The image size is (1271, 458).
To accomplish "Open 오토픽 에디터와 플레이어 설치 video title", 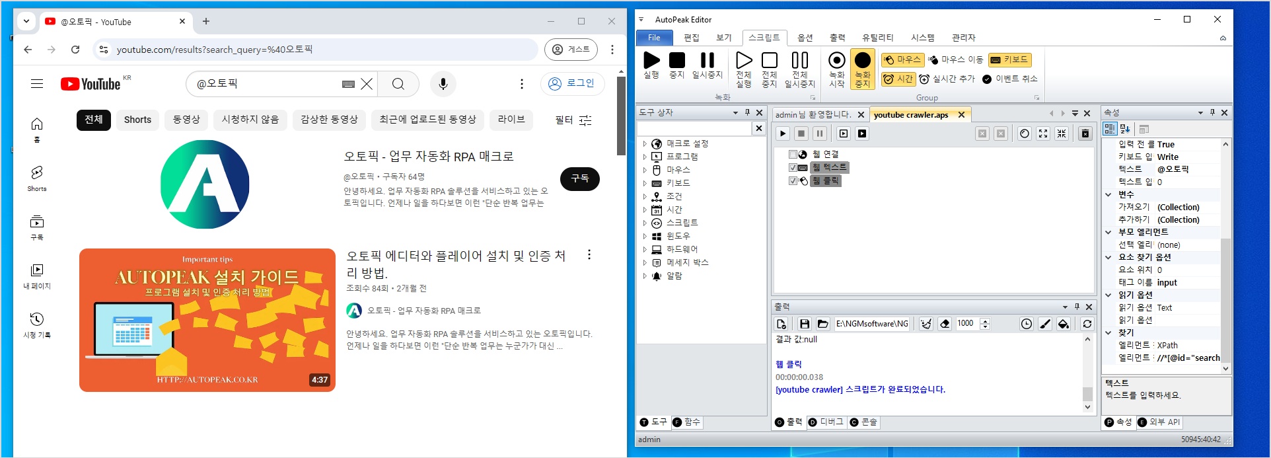I will (x=456, y=264).
